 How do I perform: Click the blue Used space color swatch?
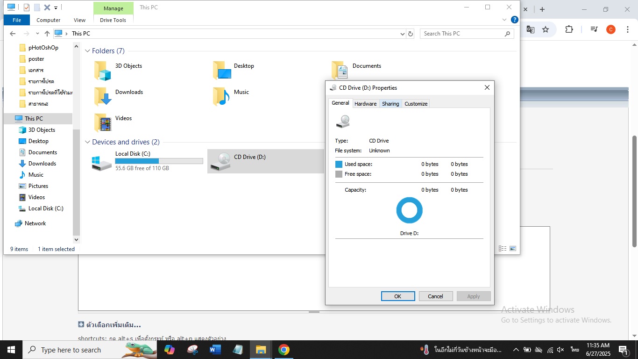coord(339,164)
